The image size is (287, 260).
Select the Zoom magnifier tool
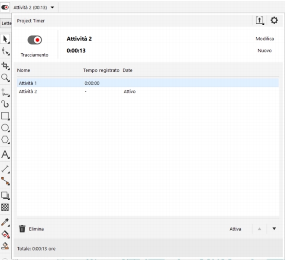(x=6, y=78)
